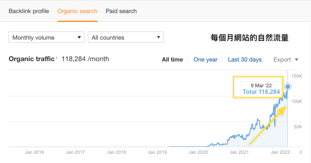The height and width of the screenshot is (163, 311).
Task: Open the Paid search tab
Action: [x=121, y=11]
